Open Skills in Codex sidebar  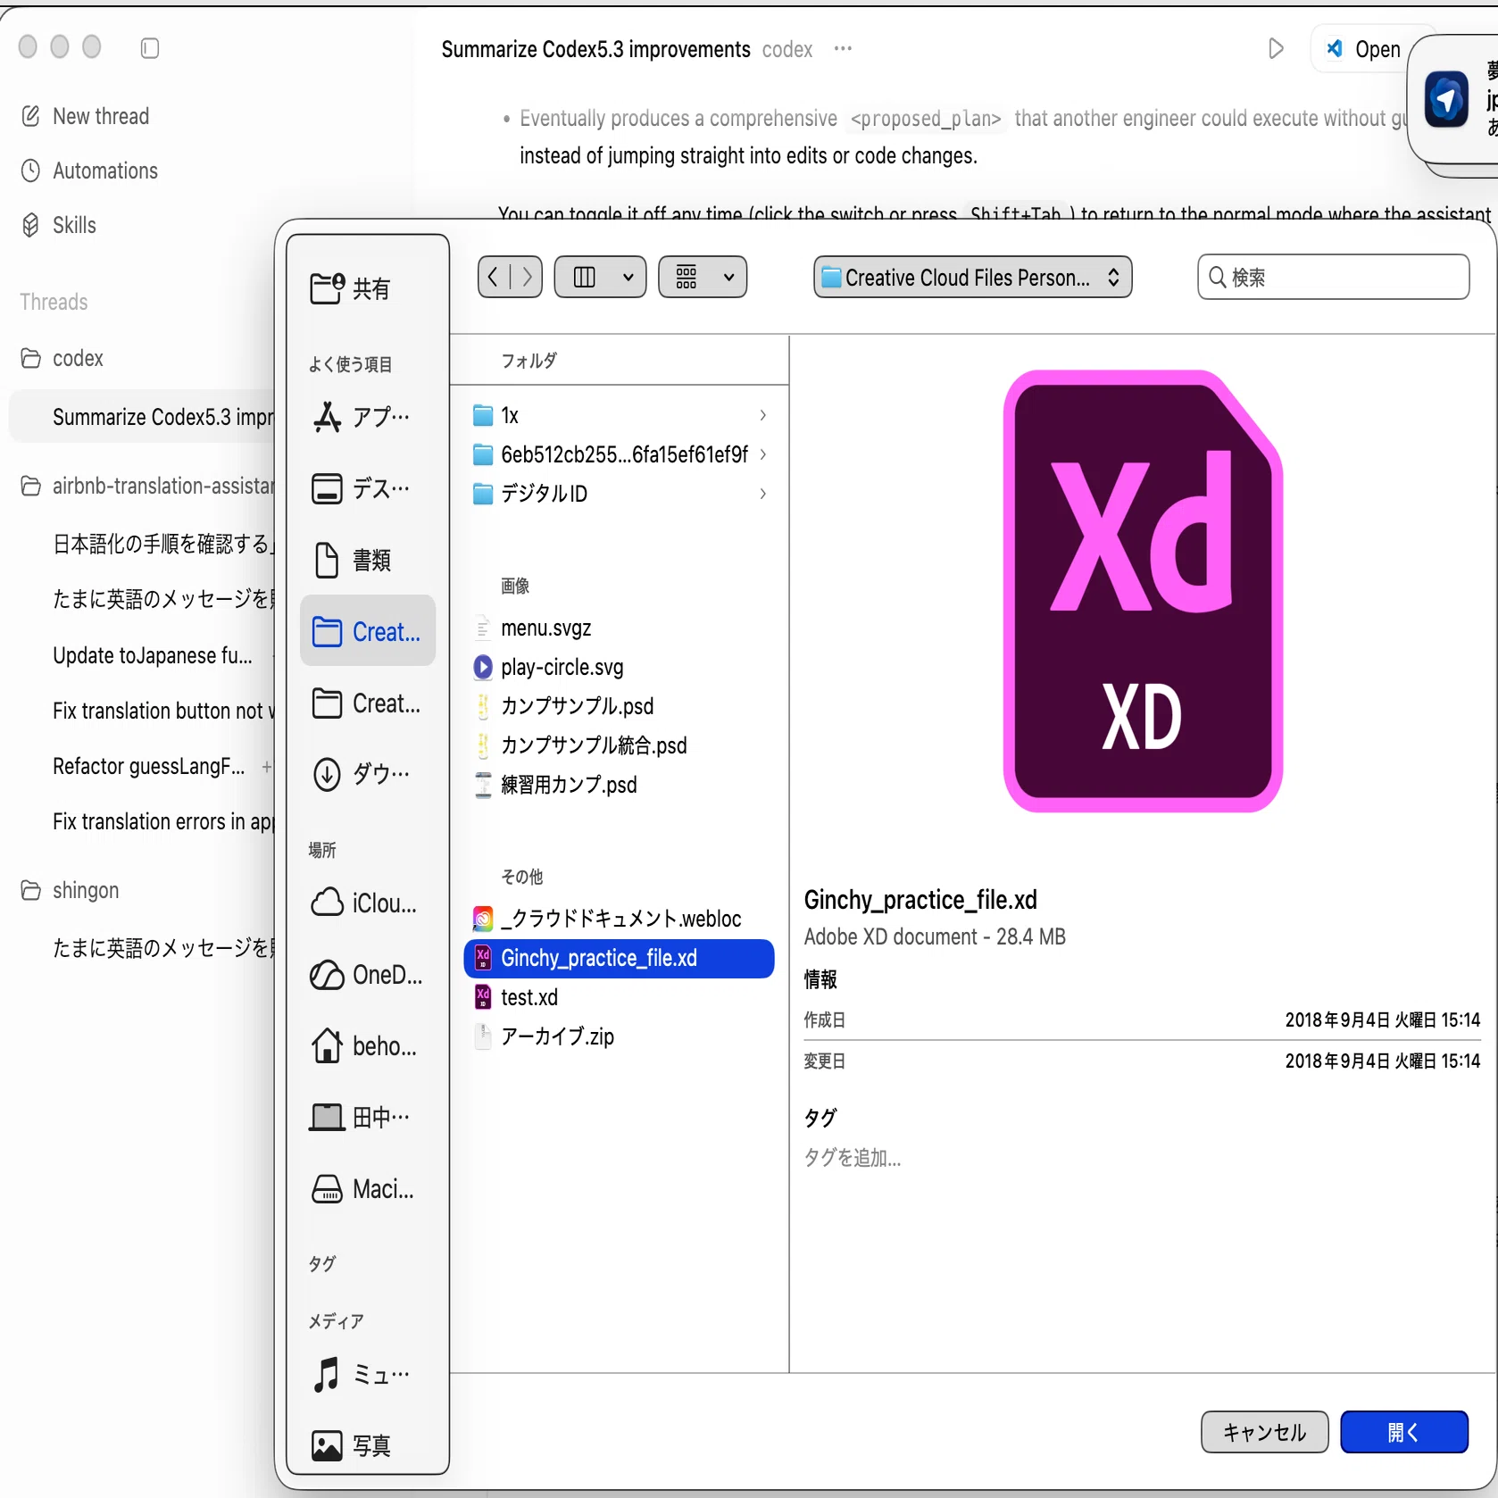74,225
